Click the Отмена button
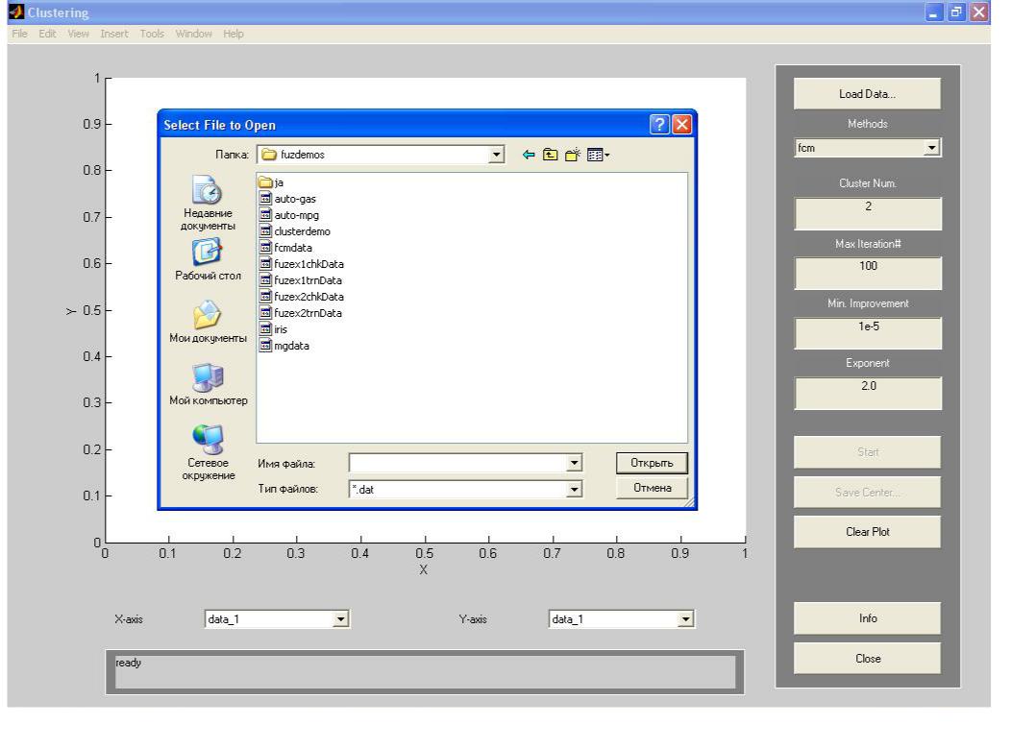1011x749 pixels. tap(652, 489)
